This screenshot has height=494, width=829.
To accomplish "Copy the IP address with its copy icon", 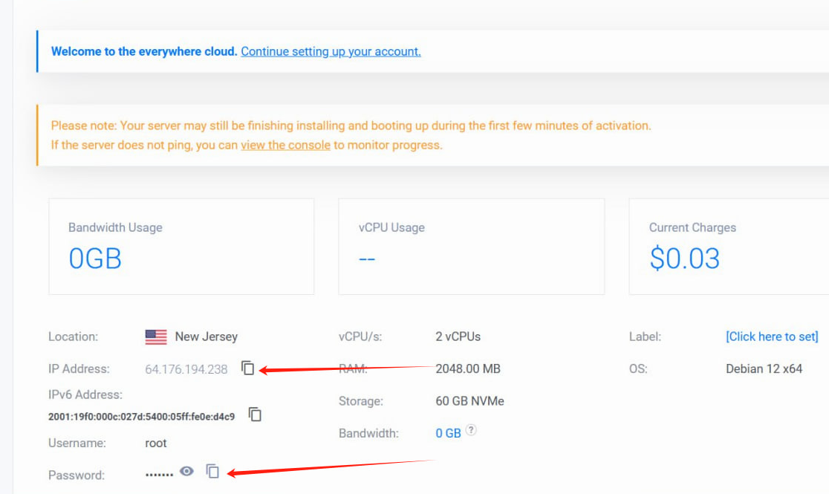I will click(248, 368).
